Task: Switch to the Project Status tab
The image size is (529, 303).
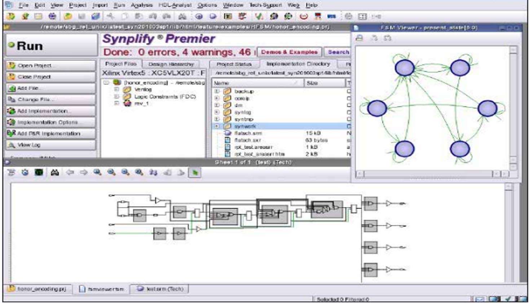Action: [x=234, y=64]
